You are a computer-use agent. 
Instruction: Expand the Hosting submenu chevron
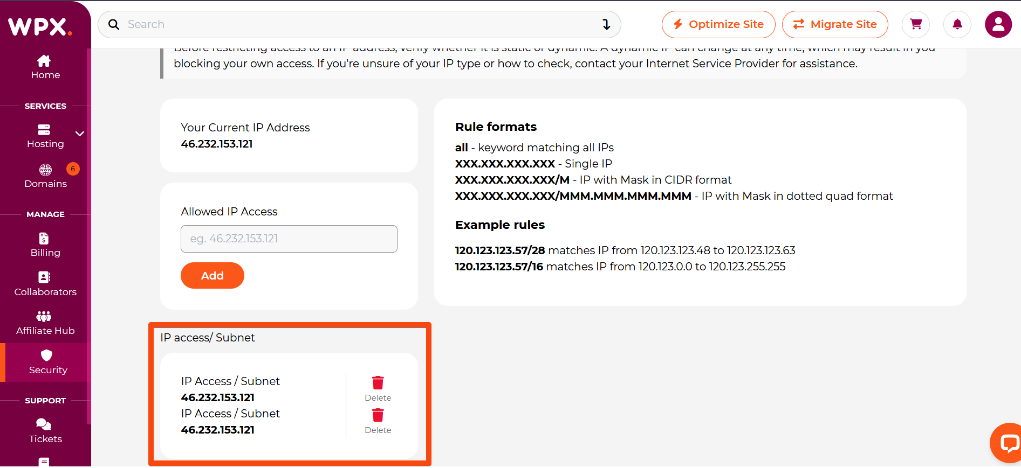[x=80, y=134]
